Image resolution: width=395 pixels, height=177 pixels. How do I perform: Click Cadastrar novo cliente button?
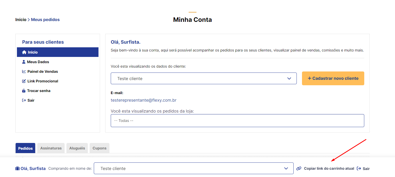click(333, 78)
